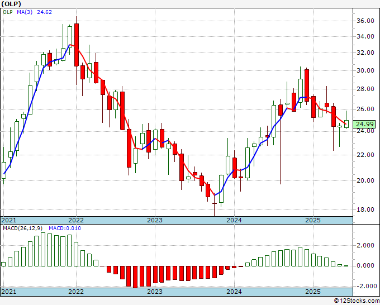The image size is (380, 305).
Task: Click the 2.000 MACD axis label
Action: click(365, 245)
